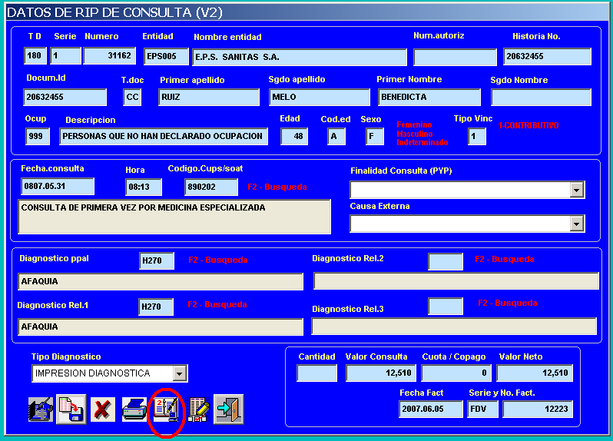Click the invoice serie field FDV
The image size is (613, 441).
[483, 409]
